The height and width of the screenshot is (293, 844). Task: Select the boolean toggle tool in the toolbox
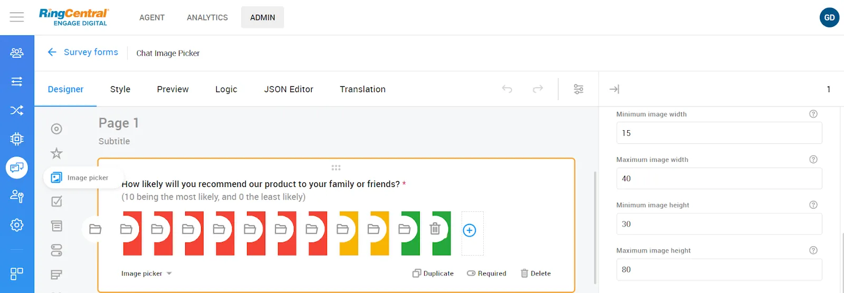tap(56, 250)
